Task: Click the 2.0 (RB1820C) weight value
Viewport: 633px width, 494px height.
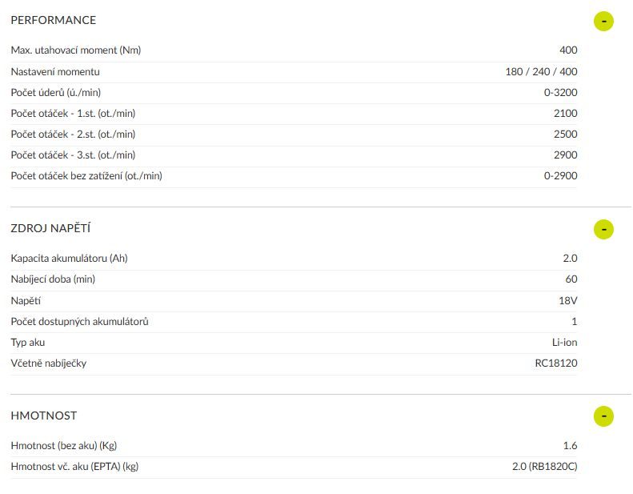Action: [x=544, y=466]
